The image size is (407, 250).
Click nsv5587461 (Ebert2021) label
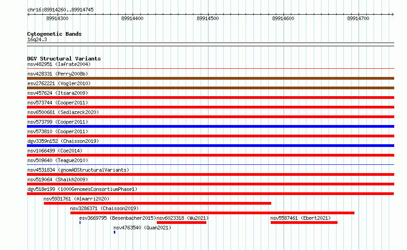click(300, 218)
